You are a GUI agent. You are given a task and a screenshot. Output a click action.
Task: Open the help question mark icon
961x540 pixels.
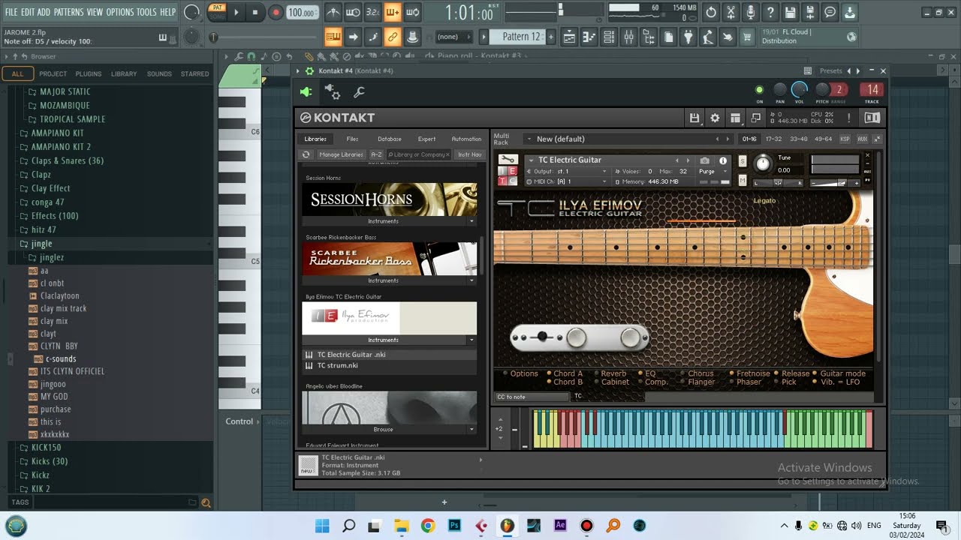click(x=770, y=12)
